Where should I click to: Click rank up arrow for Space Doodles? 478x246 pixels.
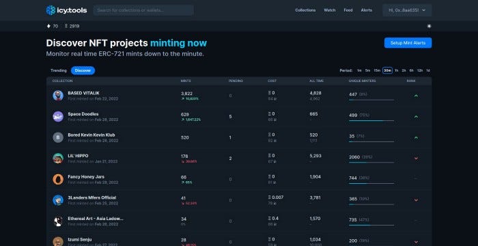(x=416, y=117)
